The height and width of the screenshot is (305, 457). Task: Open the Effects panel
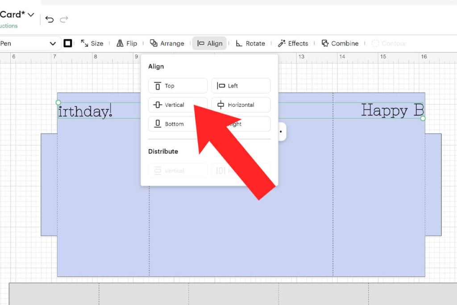[x=294, y=43]
